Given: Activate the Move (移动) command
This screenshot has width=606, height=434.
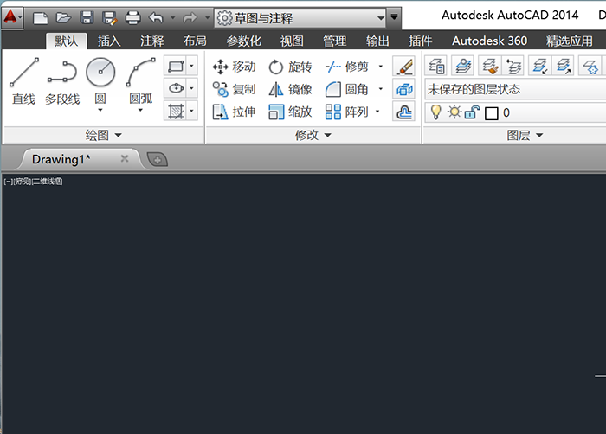Looking at the screenshot, I should [x=235, y=67].
